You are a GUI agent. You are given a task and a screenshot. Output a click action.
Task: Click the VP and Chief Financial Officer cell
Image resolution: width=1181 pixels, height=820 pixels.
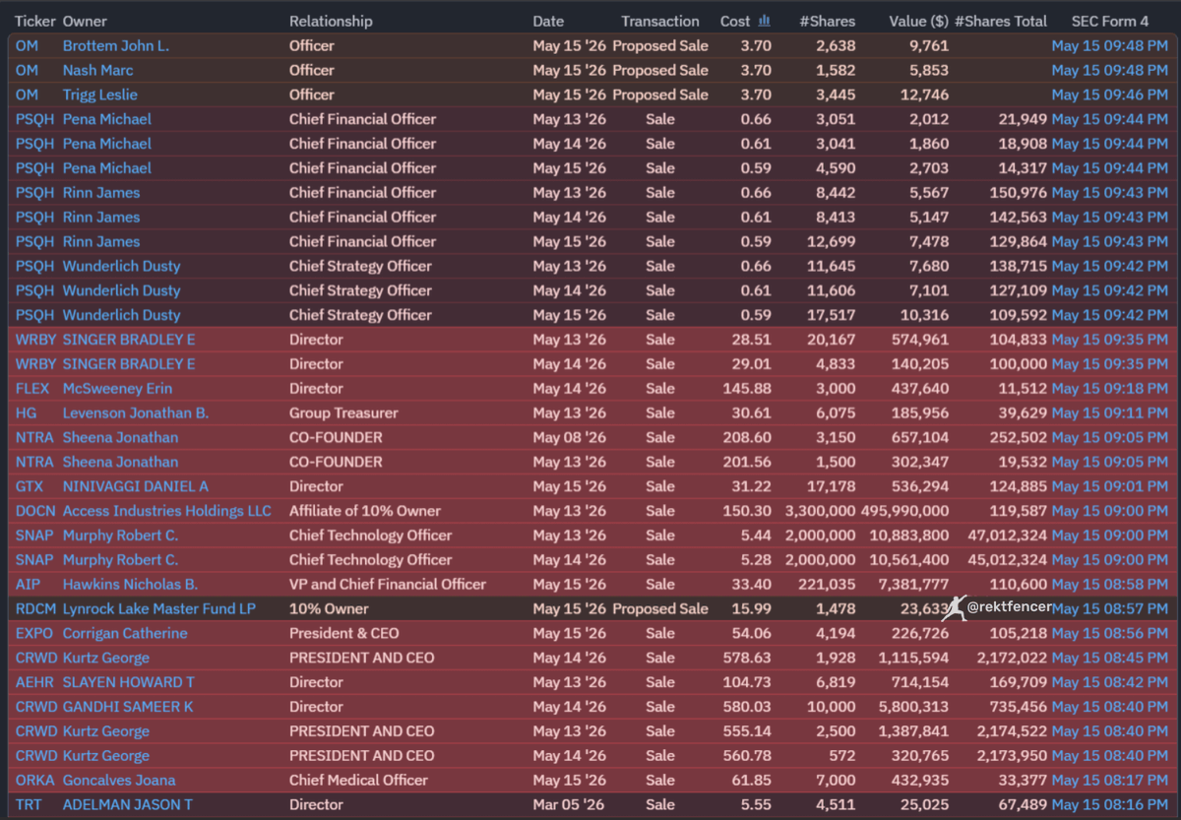pyautogui.click(x=388, y=584)
